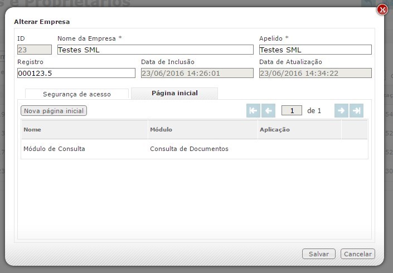393x273 pixels.
Task: Select the Página inicial tab
Action: 174,93
